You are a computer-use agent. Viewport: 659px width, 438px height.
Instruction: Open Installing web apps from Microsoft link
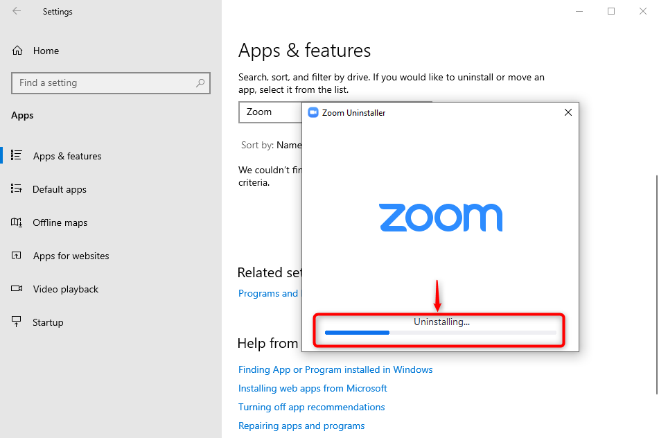[x=313, y=388]
